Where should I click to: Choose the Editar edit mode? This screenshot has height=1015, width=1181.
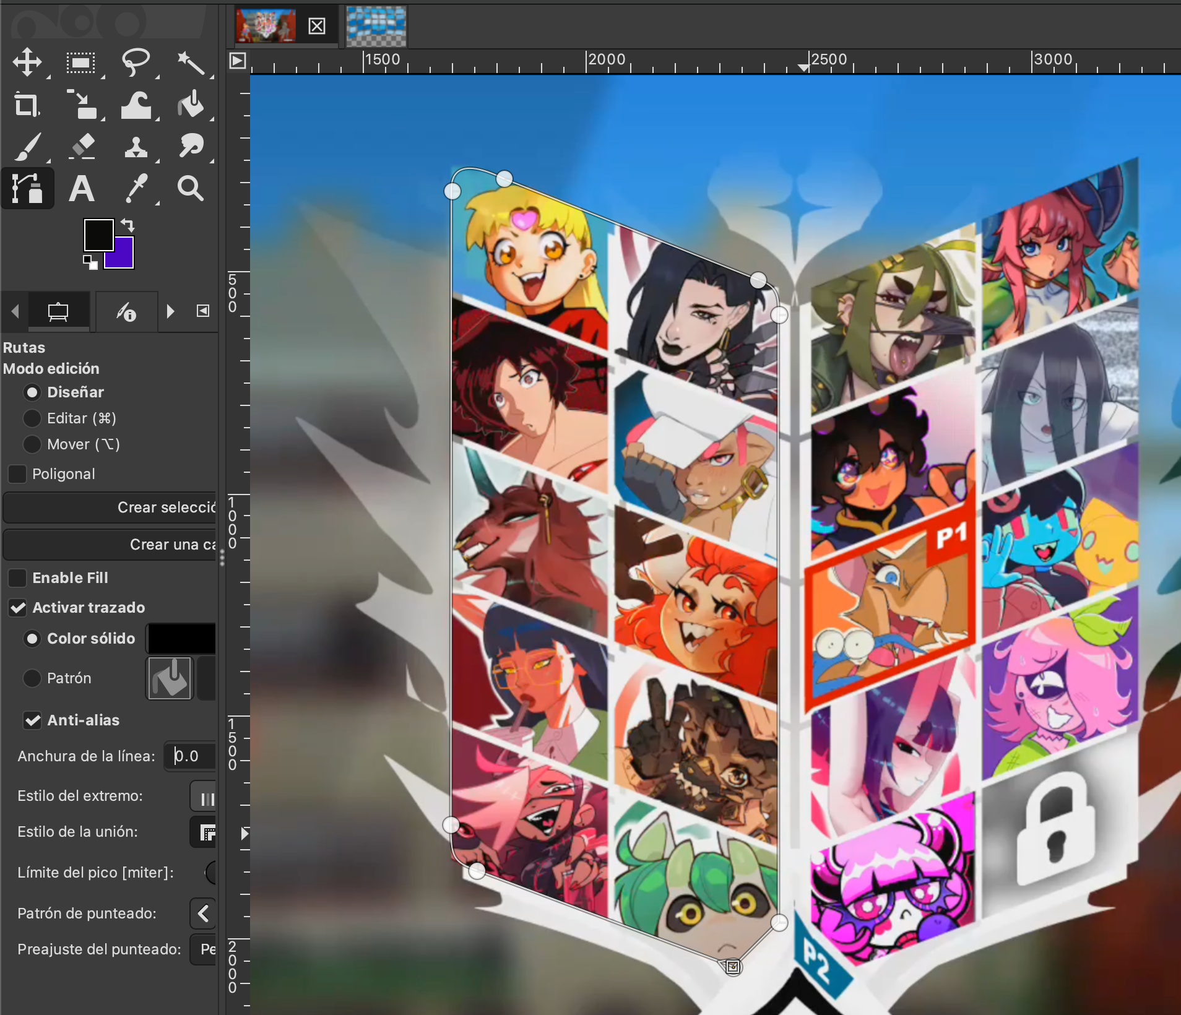coord(32,418)
